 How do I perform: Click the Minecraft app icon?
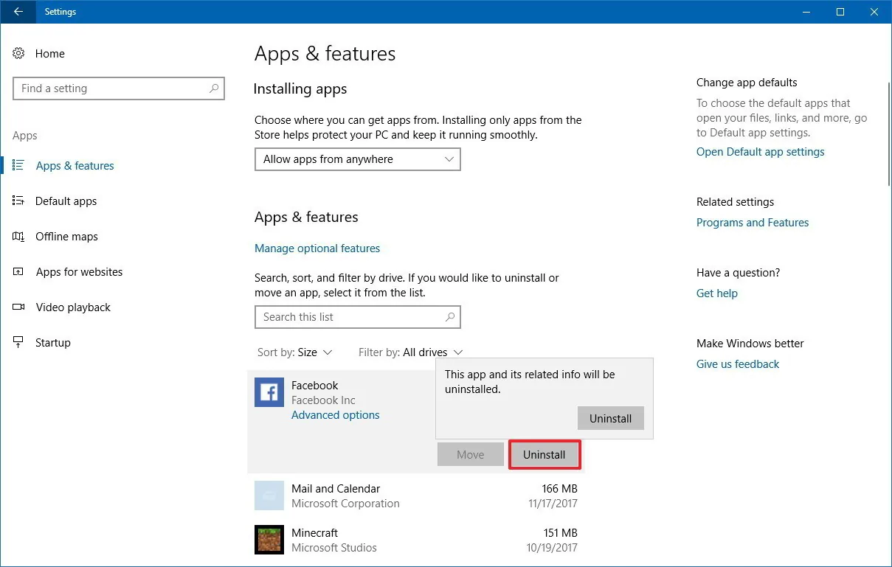pyautogui.click(x=269, y=540)
